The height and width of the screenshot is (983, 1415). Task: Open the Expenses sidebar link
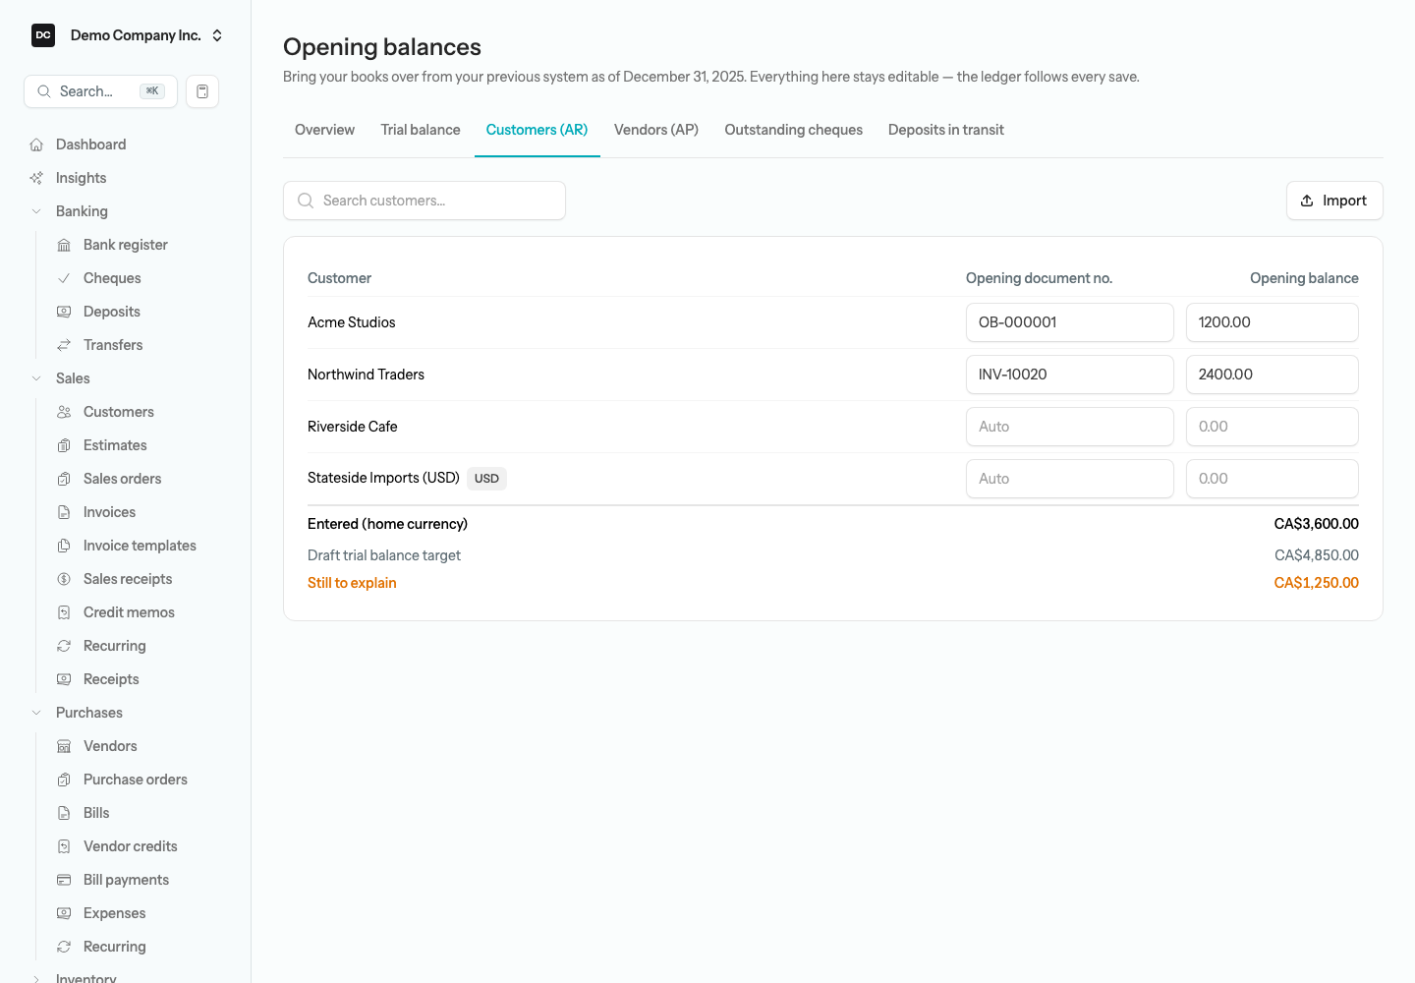point(114,913)
